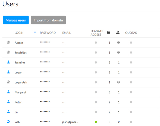
Task: Click the shares folder column icon
Action: pyautogui.click(x=109, y=33)
